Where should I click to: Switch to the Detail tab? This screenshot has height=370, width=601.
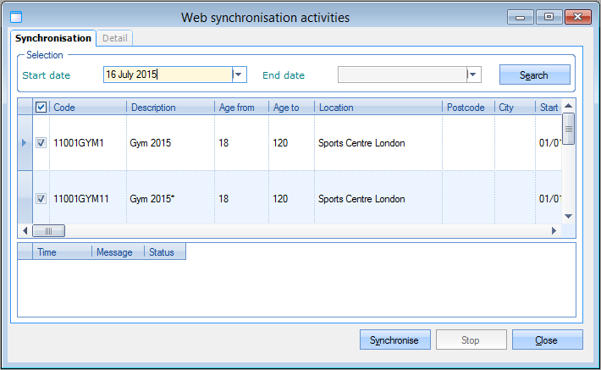[114, 38]
